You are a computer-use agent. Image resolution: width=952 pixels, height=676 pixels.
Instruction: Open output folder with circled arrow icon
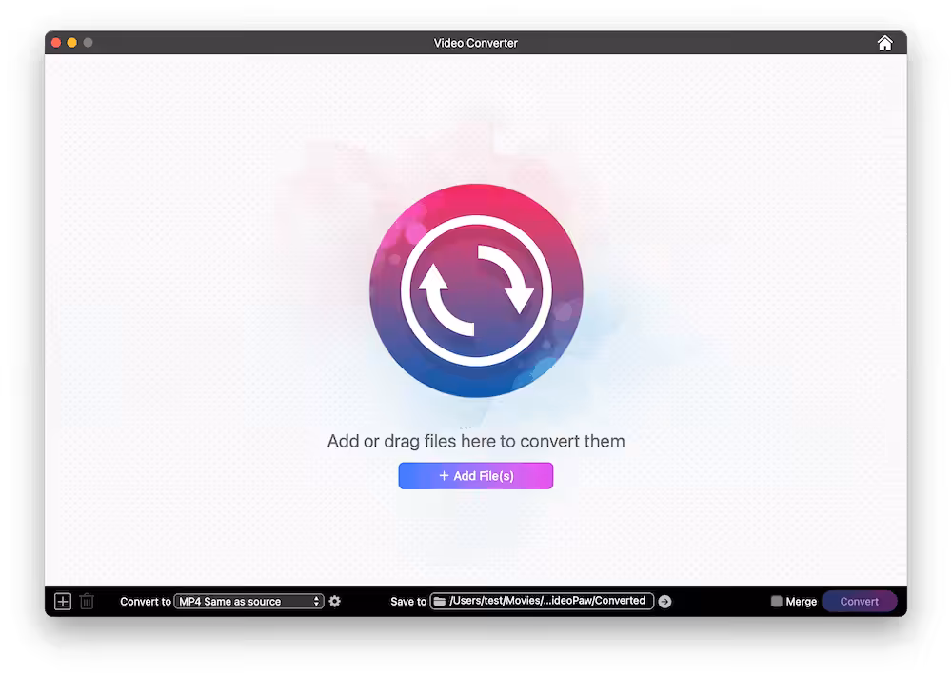tap(664, 602)
